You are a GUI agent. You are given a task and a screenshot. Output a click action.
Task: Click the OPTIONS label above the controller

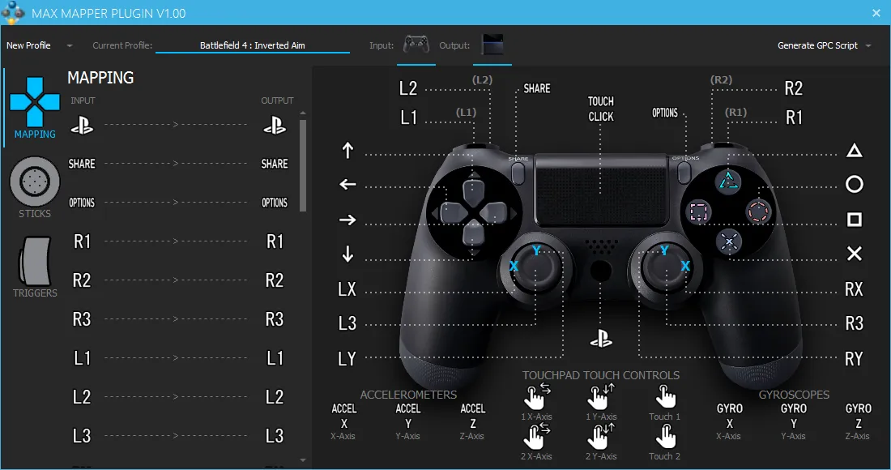point(665,113)
